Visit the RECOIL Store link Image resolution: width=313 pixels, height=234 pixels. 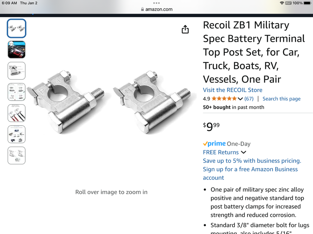(x=232, y=90)
